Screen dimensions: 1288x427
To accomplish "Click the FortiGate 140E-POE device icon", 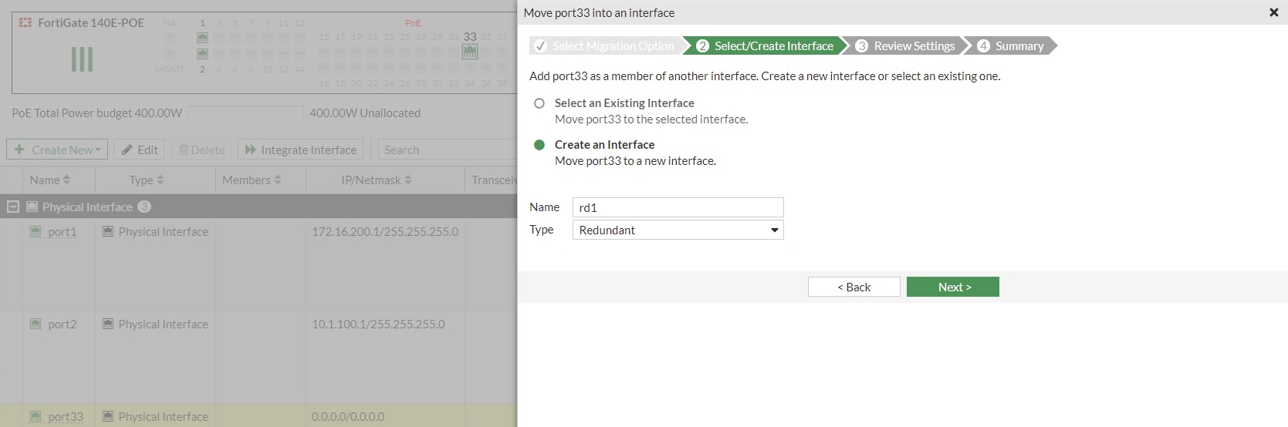I will 25,23.
